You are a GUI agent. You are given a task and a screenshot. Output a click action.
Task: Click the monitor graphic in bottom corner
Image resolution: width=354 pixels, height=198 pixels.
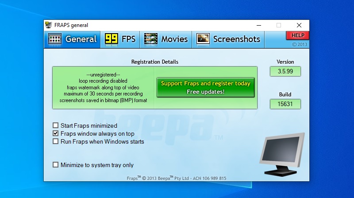[x=282, y=154]
